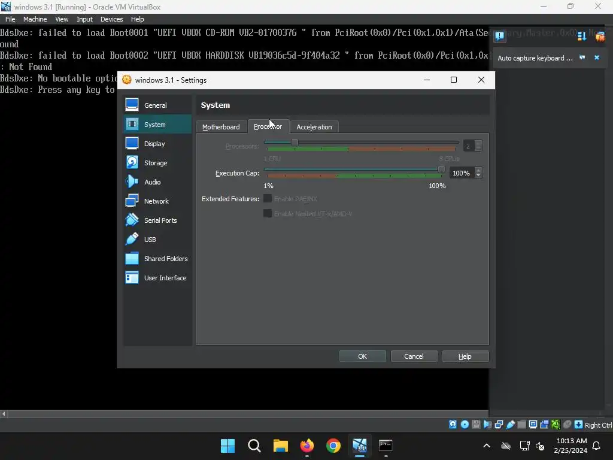This screenshot has width=613, height=460.
Task: Click Help button in Settings dialog
Action: 465,356
